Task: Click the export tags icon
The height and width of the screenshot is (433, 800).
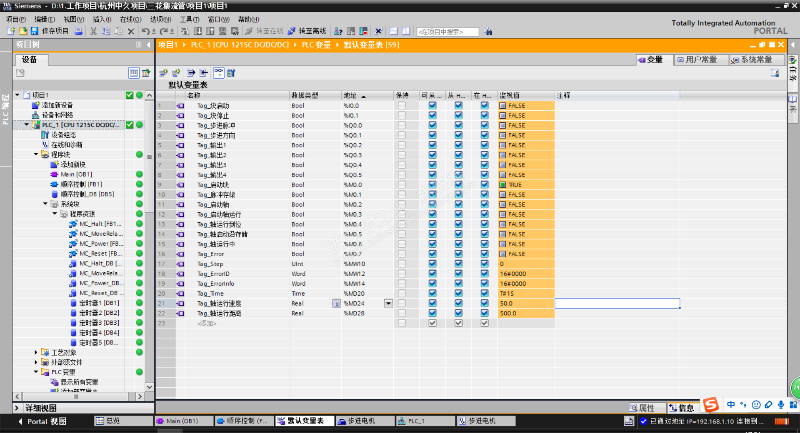Action: point(191,73)
